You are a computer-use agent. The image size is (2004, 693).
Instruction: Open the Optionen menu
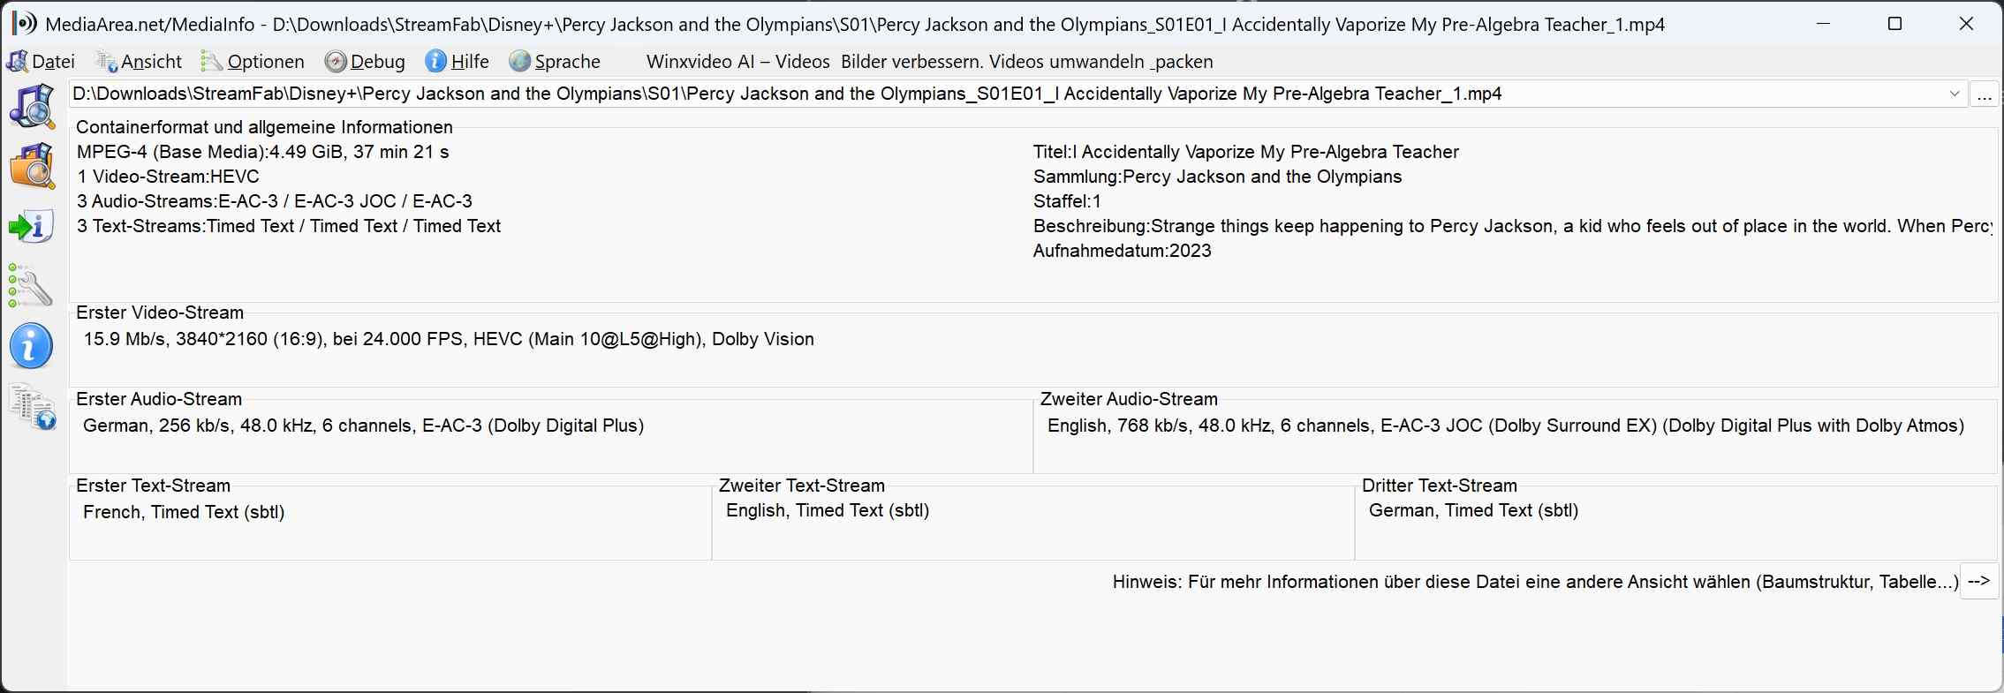tap(253, 62)
